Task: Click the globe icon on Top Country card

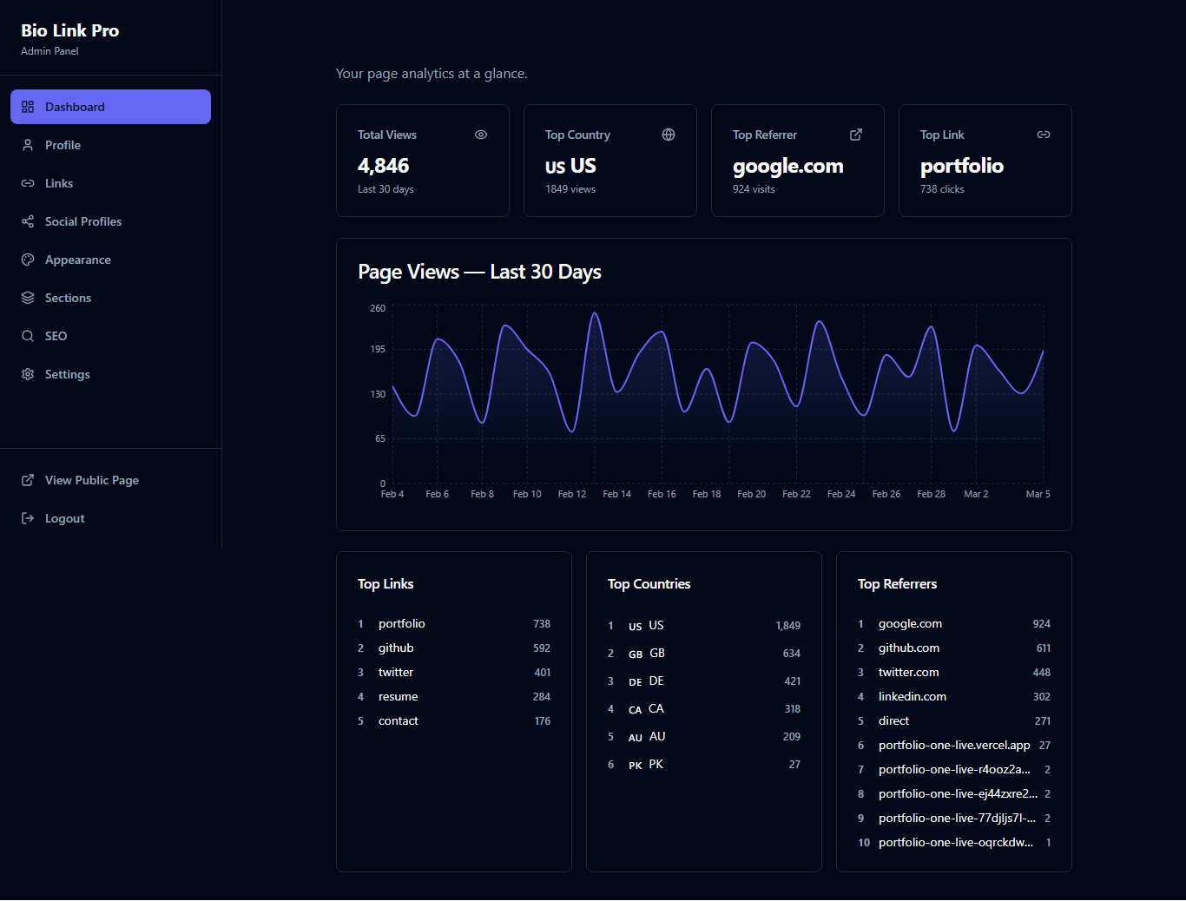Action: coord(669,135)
